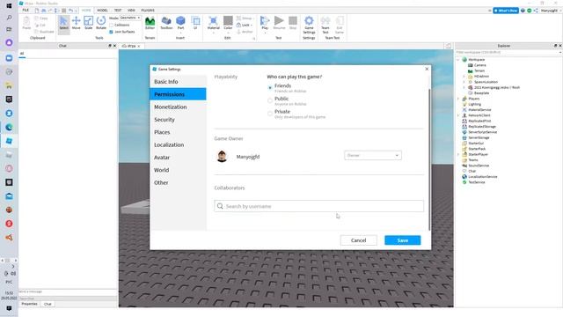
Task: Expand the NetworkClient node in Explorer
Action: 458,115
